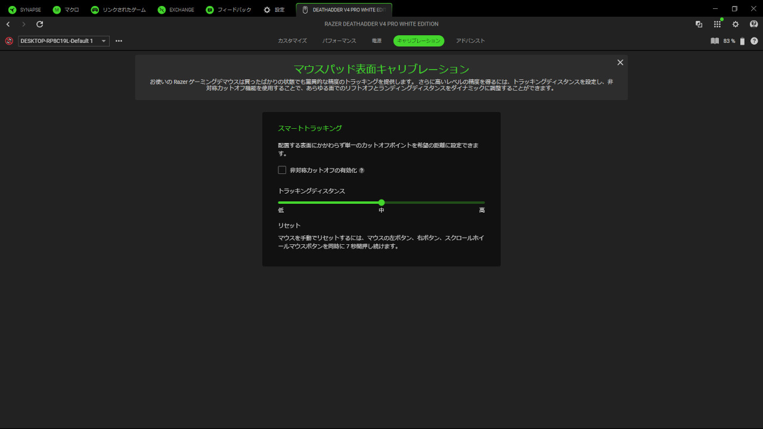This screenshot has width=763, height=429.
Task: Click the スマートトラッキング heading
Action: pos(310,128)
